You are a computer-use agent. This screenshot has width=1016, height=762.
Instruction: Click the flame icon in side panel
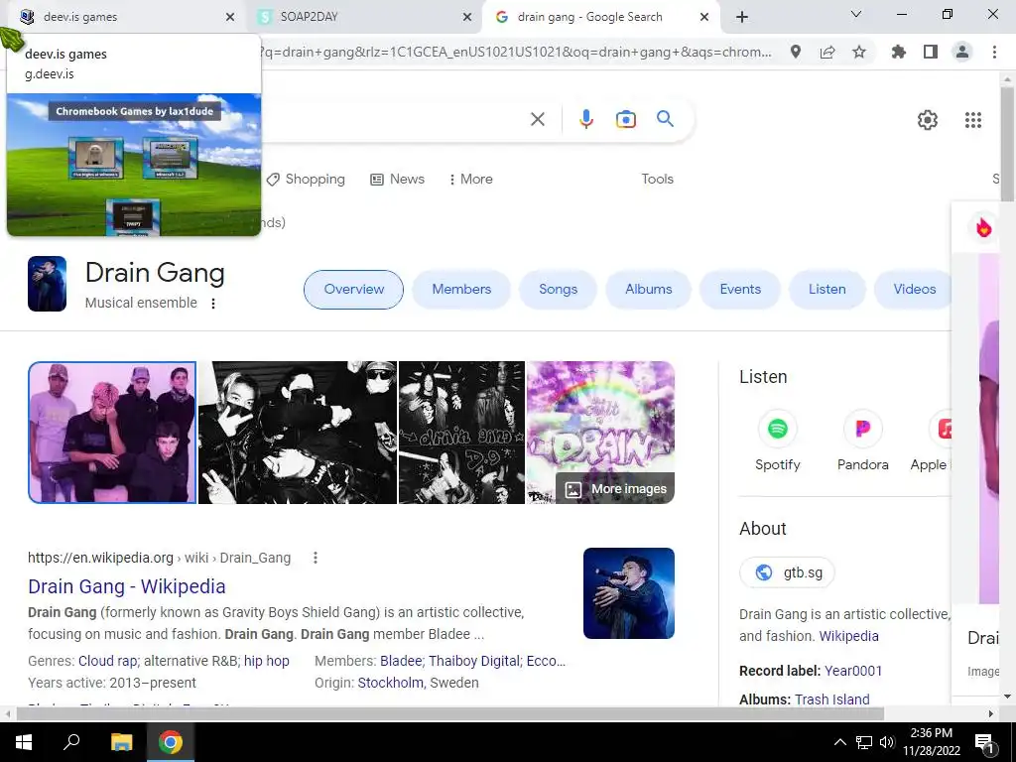[983, 227]
